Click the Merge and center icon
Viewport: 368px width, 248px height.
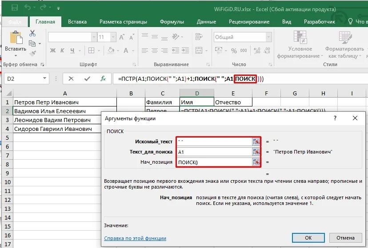[x=199, y=50]
